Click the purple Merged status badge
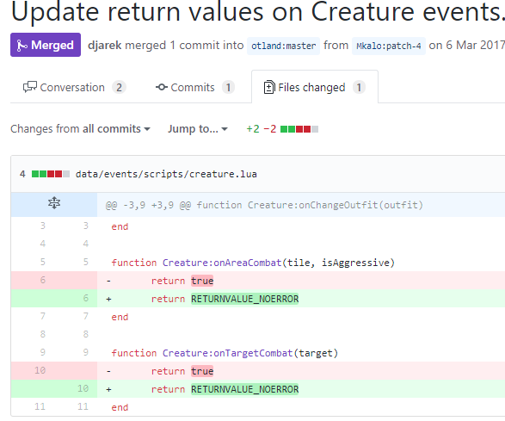This screenshot has height=421, width=505. click(x=46, y=45)
